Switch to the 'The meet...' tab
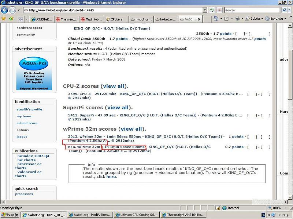This screenshot has width=293, height=219. pyautogui.click(x=67, y=19)
